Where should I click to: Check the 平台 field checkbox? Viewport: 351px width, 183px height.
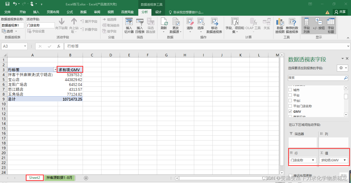pyautogui.click(x=290, y=95)
